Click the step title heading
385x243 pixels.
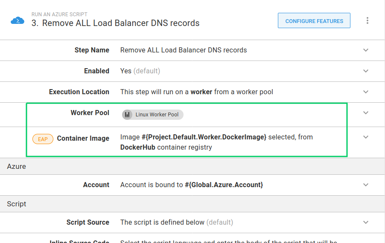[115, 23]
